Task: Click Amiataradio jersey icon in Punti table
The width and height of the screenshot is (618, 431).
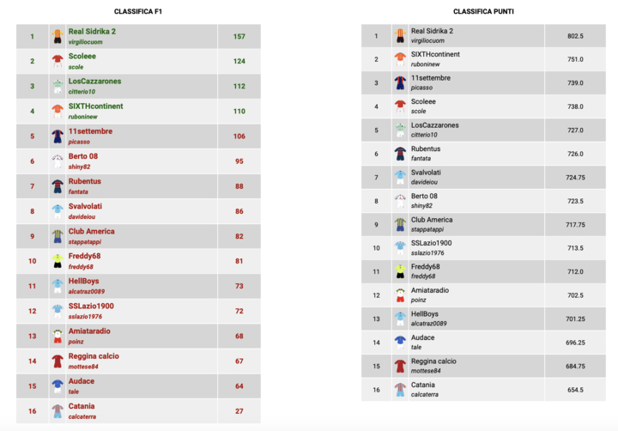Action: tap(400, 295)
